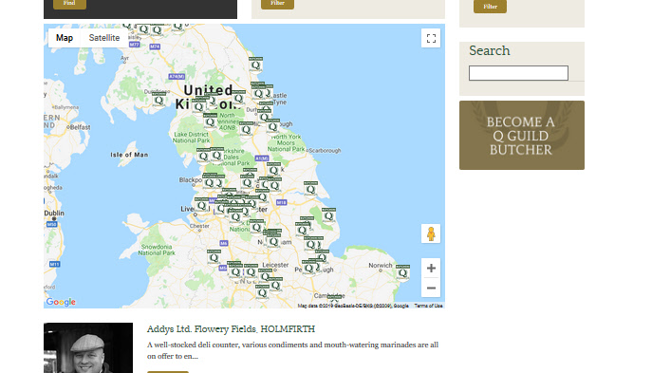Open the Addys butcher photo thumbnail

tap(88, 347)
